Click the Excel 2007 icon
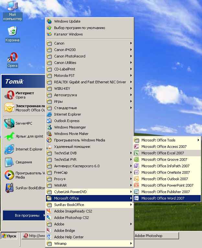Viewport: 202px width, 248px height. 136,153
